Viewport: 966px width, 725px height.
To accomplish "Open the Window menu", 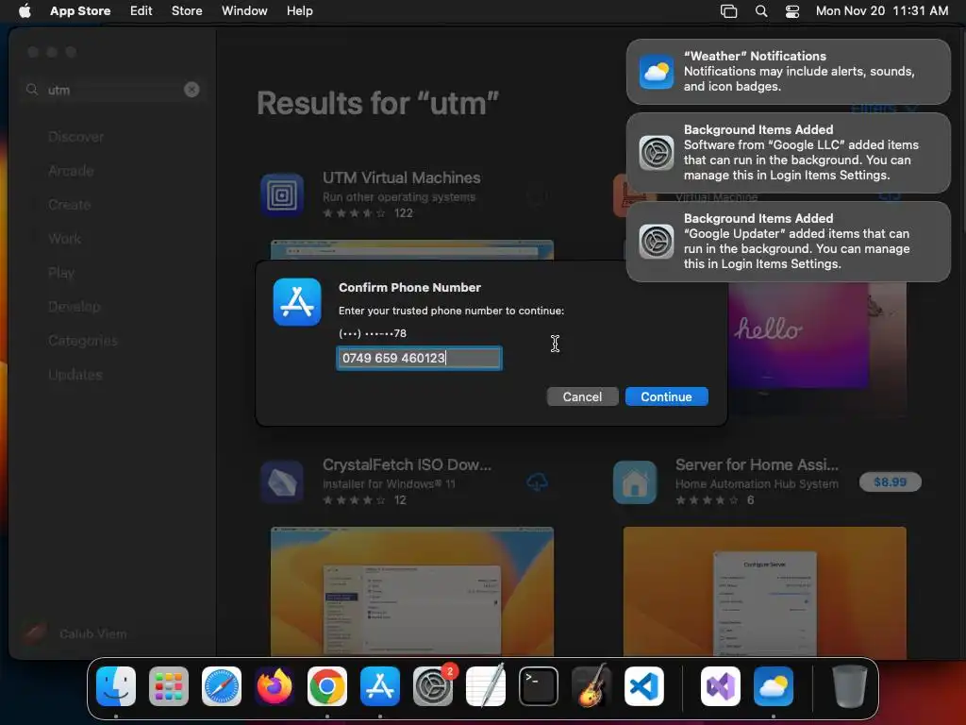I will [244, 10].
